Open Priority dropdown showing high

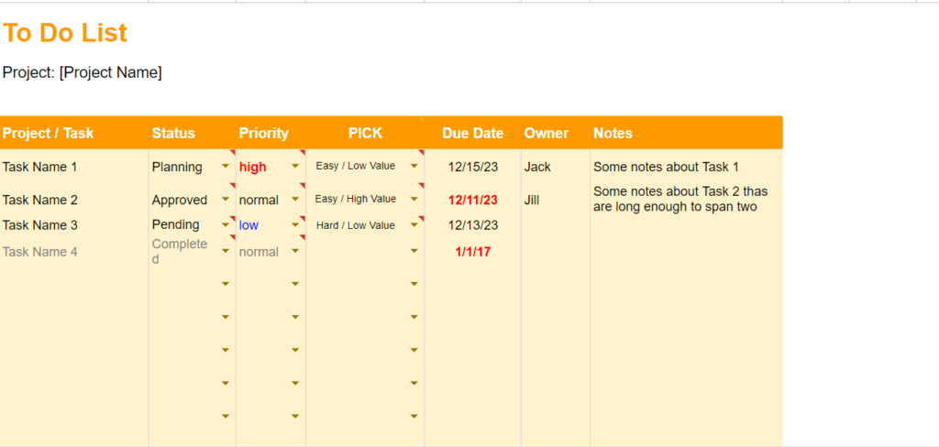[x=295, y=167]
